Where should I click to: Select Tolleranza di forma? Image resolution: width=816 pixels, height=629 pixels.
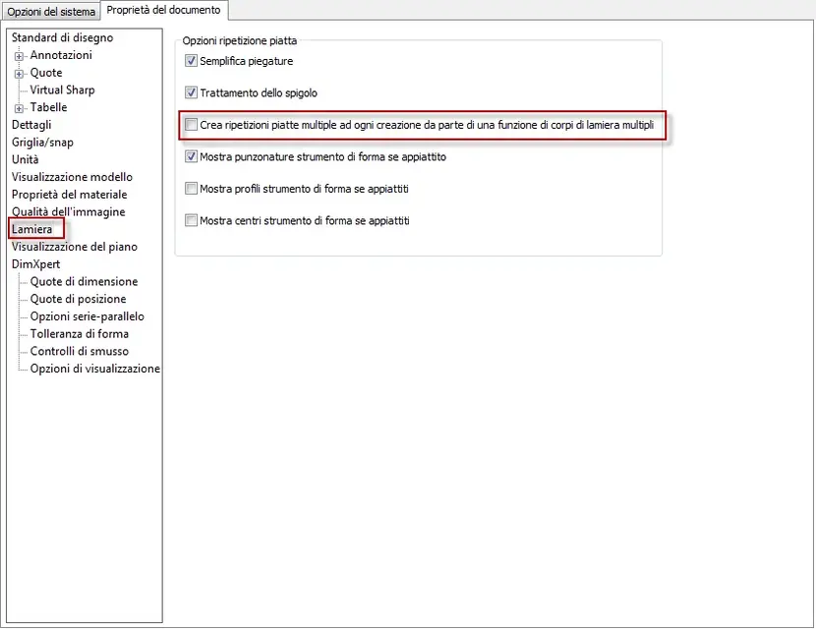pos(79,334)
